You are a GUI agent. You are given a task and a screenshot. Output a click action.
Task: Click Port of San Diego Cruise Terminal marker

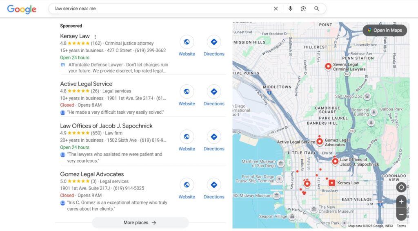click(x=279, y=179)
